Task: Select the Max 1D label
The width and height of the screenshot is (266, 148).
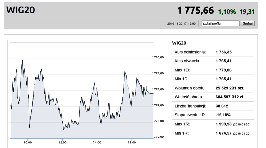Action: pos(182,70)
